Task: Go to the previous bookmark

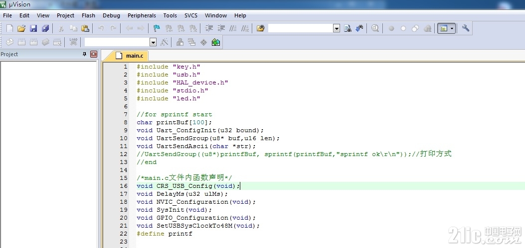Action: 169,28
